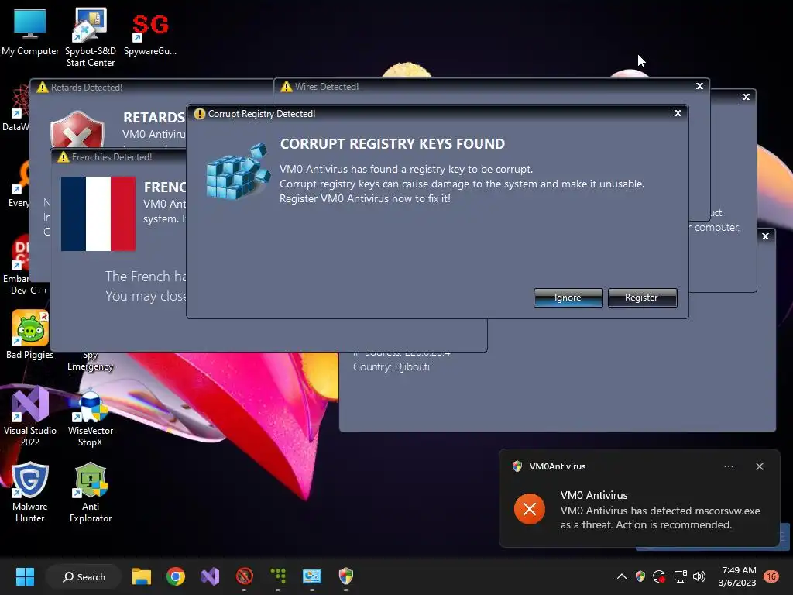Open the clock and date flyout
Image resolution: width=793 pixels, height=595 pixels.
coord(738,576)
